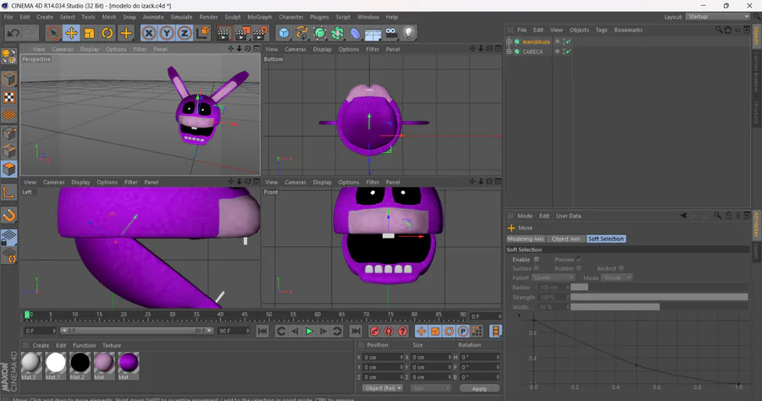This screenshot has width=762, height=401.
Task: Open the camera objects icon
Action: (x=391, y=33)
